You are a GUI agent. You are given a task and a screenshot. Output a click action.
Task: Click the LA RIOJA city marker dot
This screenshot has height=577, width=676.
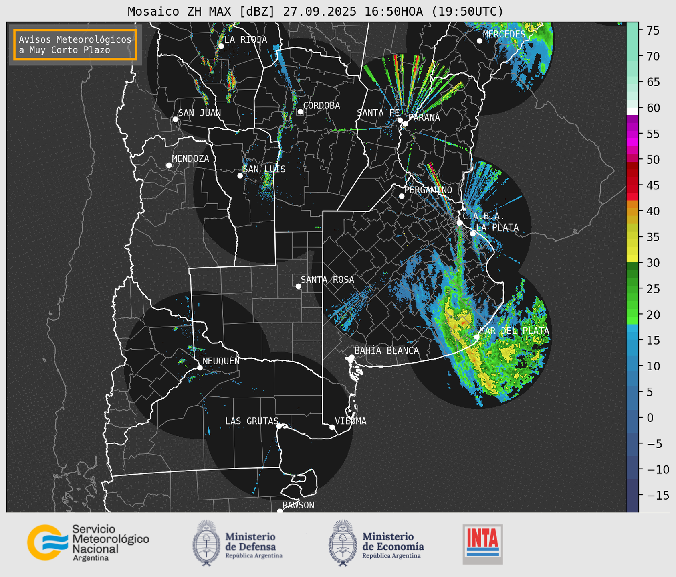coord(221,46)
